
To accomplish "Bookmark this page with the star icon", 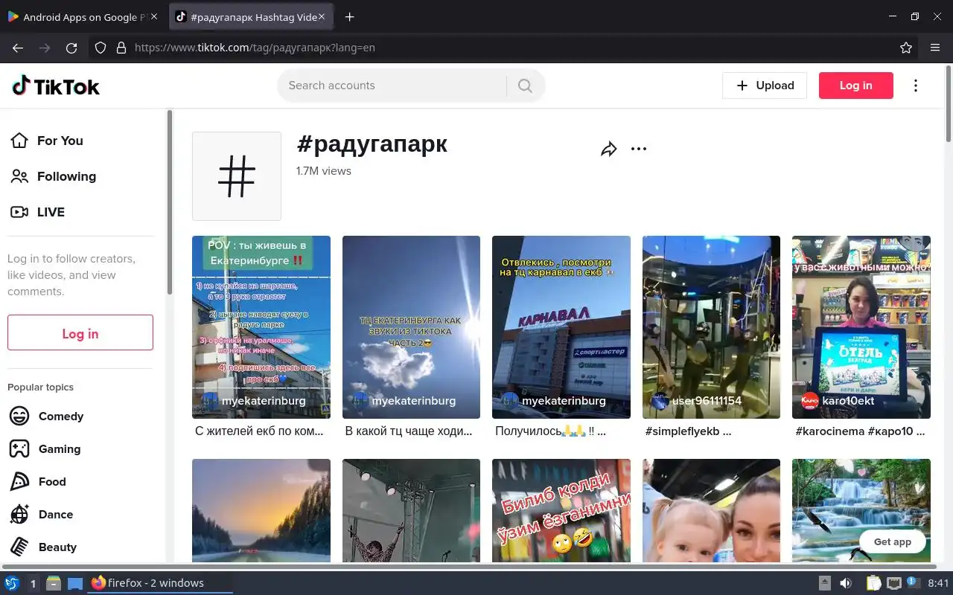I will click(x=906, y=48).
